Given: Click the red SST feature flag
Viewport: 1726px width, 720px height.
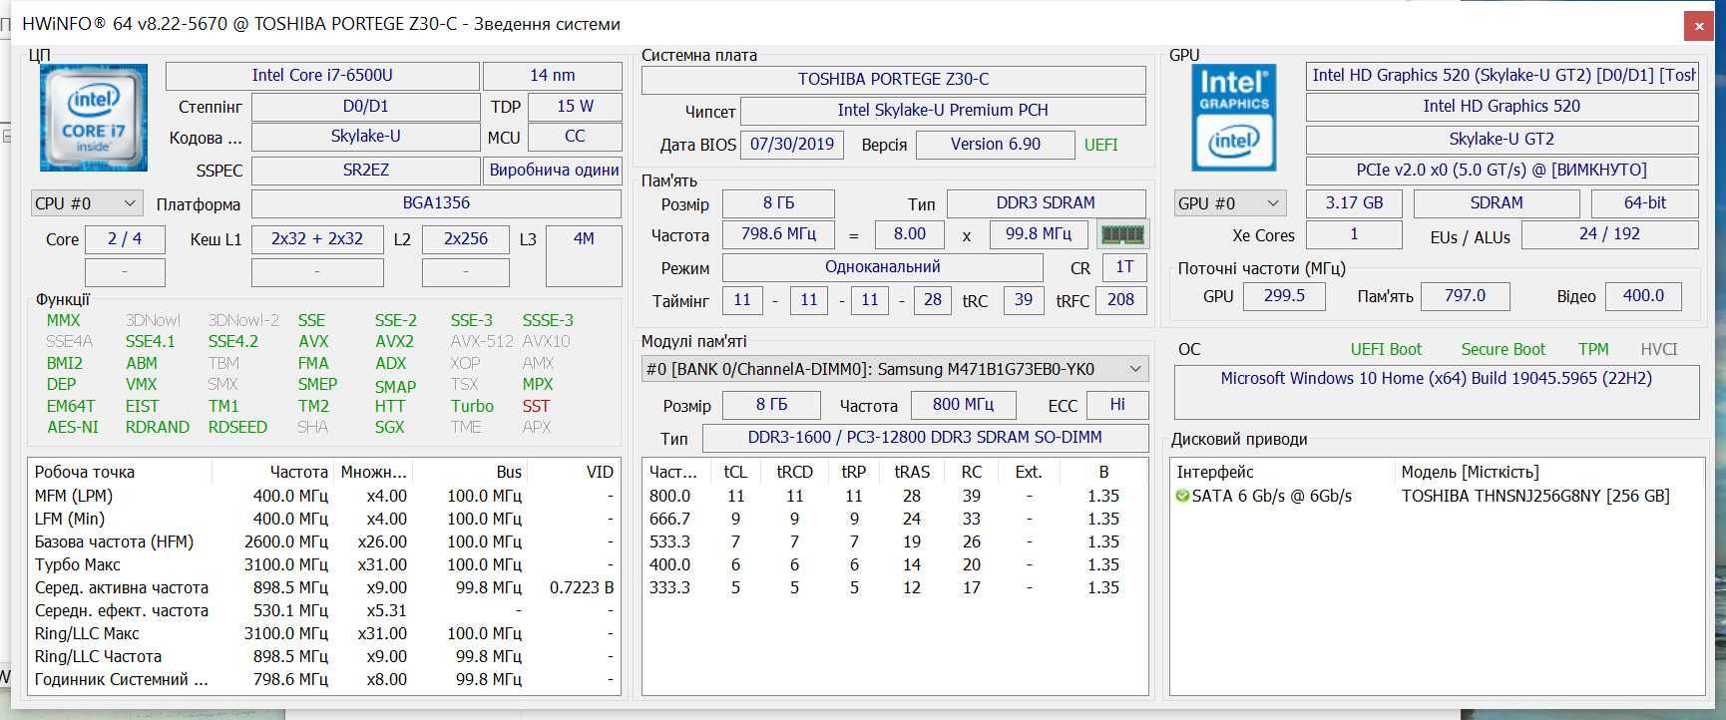Looking at the screenshot, I should tap(536, 406).
